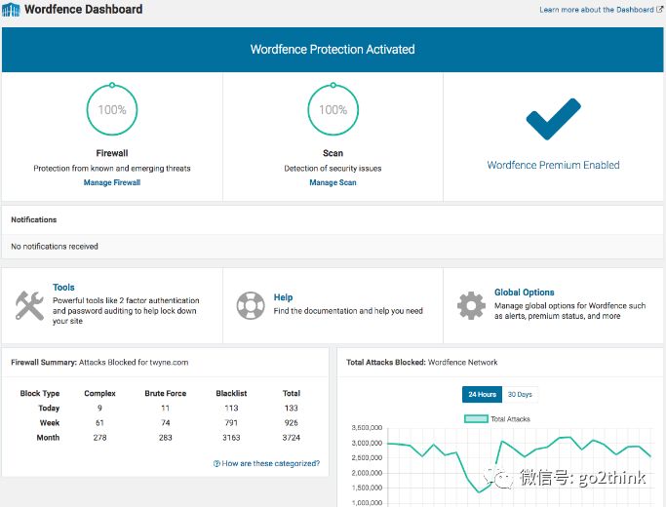The image size is (666, 508).
Task: Click the Complex column header
Action: point(99,393)
